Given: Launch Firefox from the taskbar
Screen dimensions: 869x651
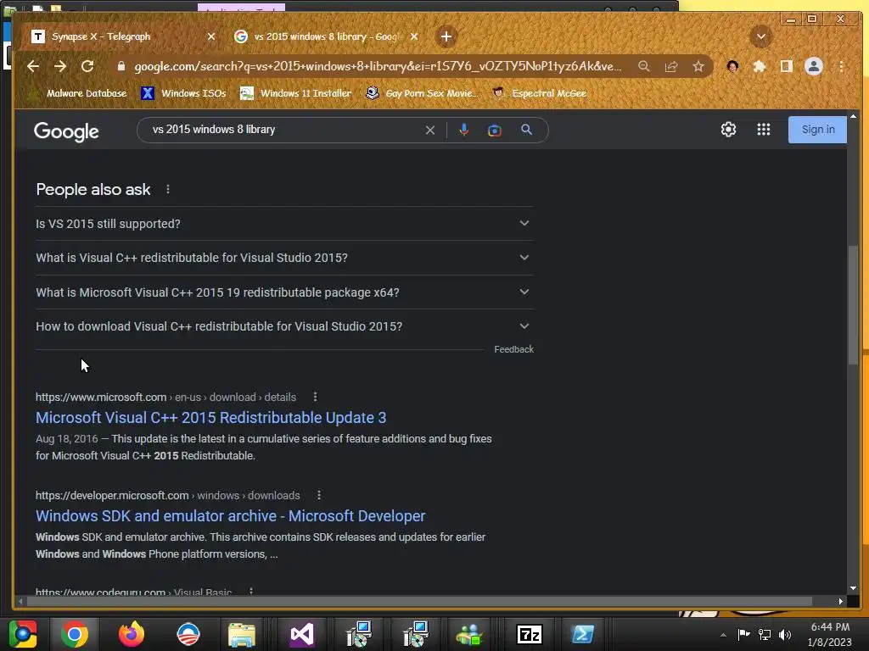Looking at the screenshot, I should 132,634.
